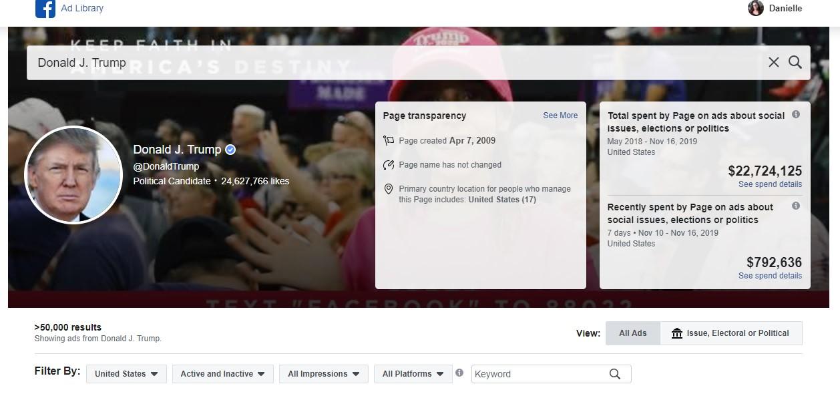The width and height of the screenshot is (840, 396).
Task: Click the blue verified badge next to name
Action: click(230, 150)
